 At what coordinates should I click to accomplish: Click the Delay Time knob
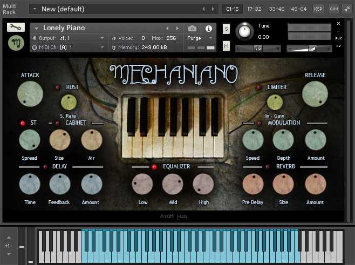point(30,184)
